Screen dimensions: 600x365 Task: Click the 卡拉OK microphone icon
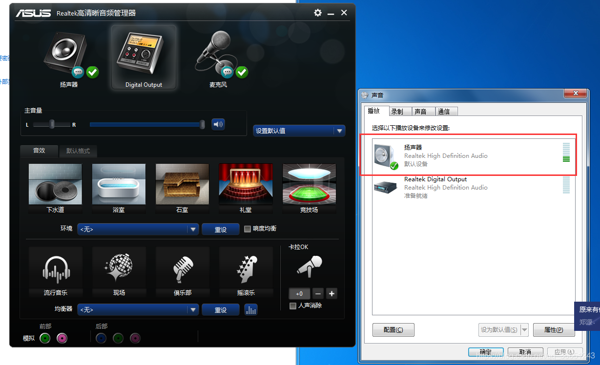pyautogui.click(x=310, y=268)
